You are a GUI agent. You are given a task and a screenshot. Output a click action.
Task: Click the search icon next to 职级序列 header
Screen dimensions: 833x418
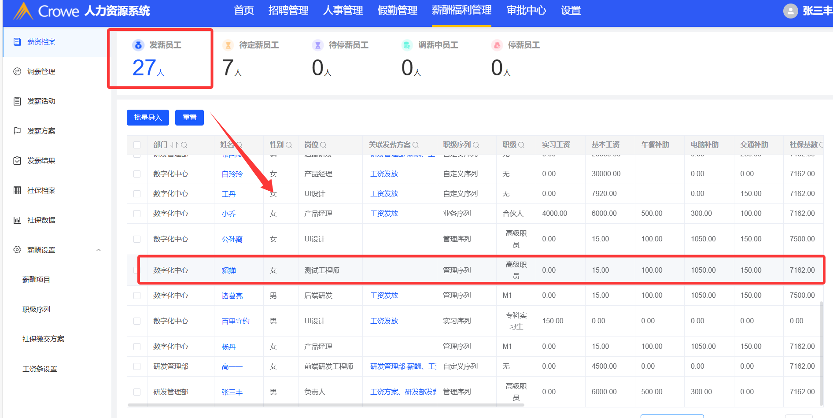coord(476,145)
